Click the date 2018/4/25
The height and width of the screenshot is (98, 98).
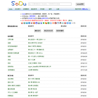point(84,53)
